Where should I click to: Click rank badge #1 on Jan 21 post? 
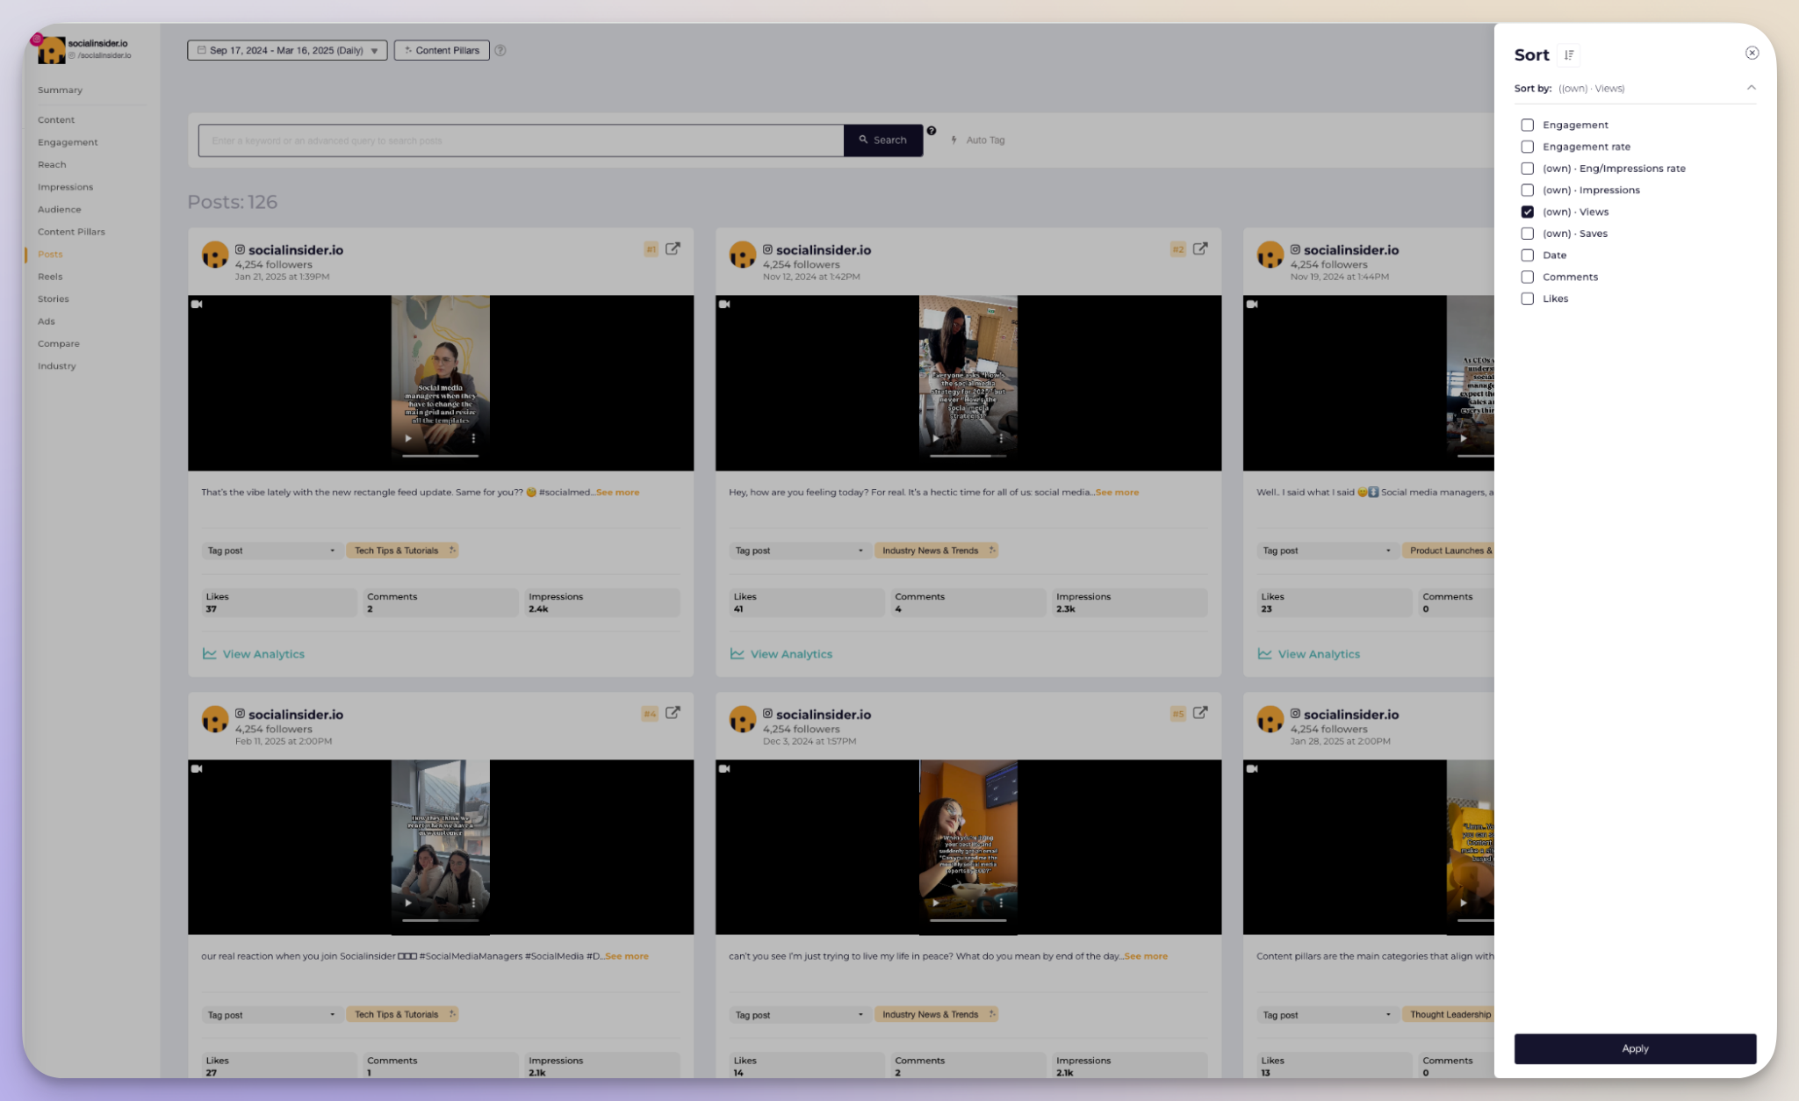[x=651, y=249]
